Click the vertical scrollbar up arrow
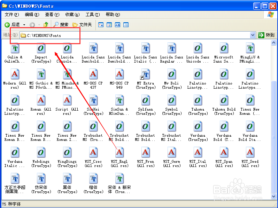The width and height of the screenshot is (278, 208). (x=273, y=43)
